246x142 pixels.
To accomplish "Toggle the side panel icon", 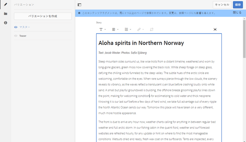I will tap(79, 5).
